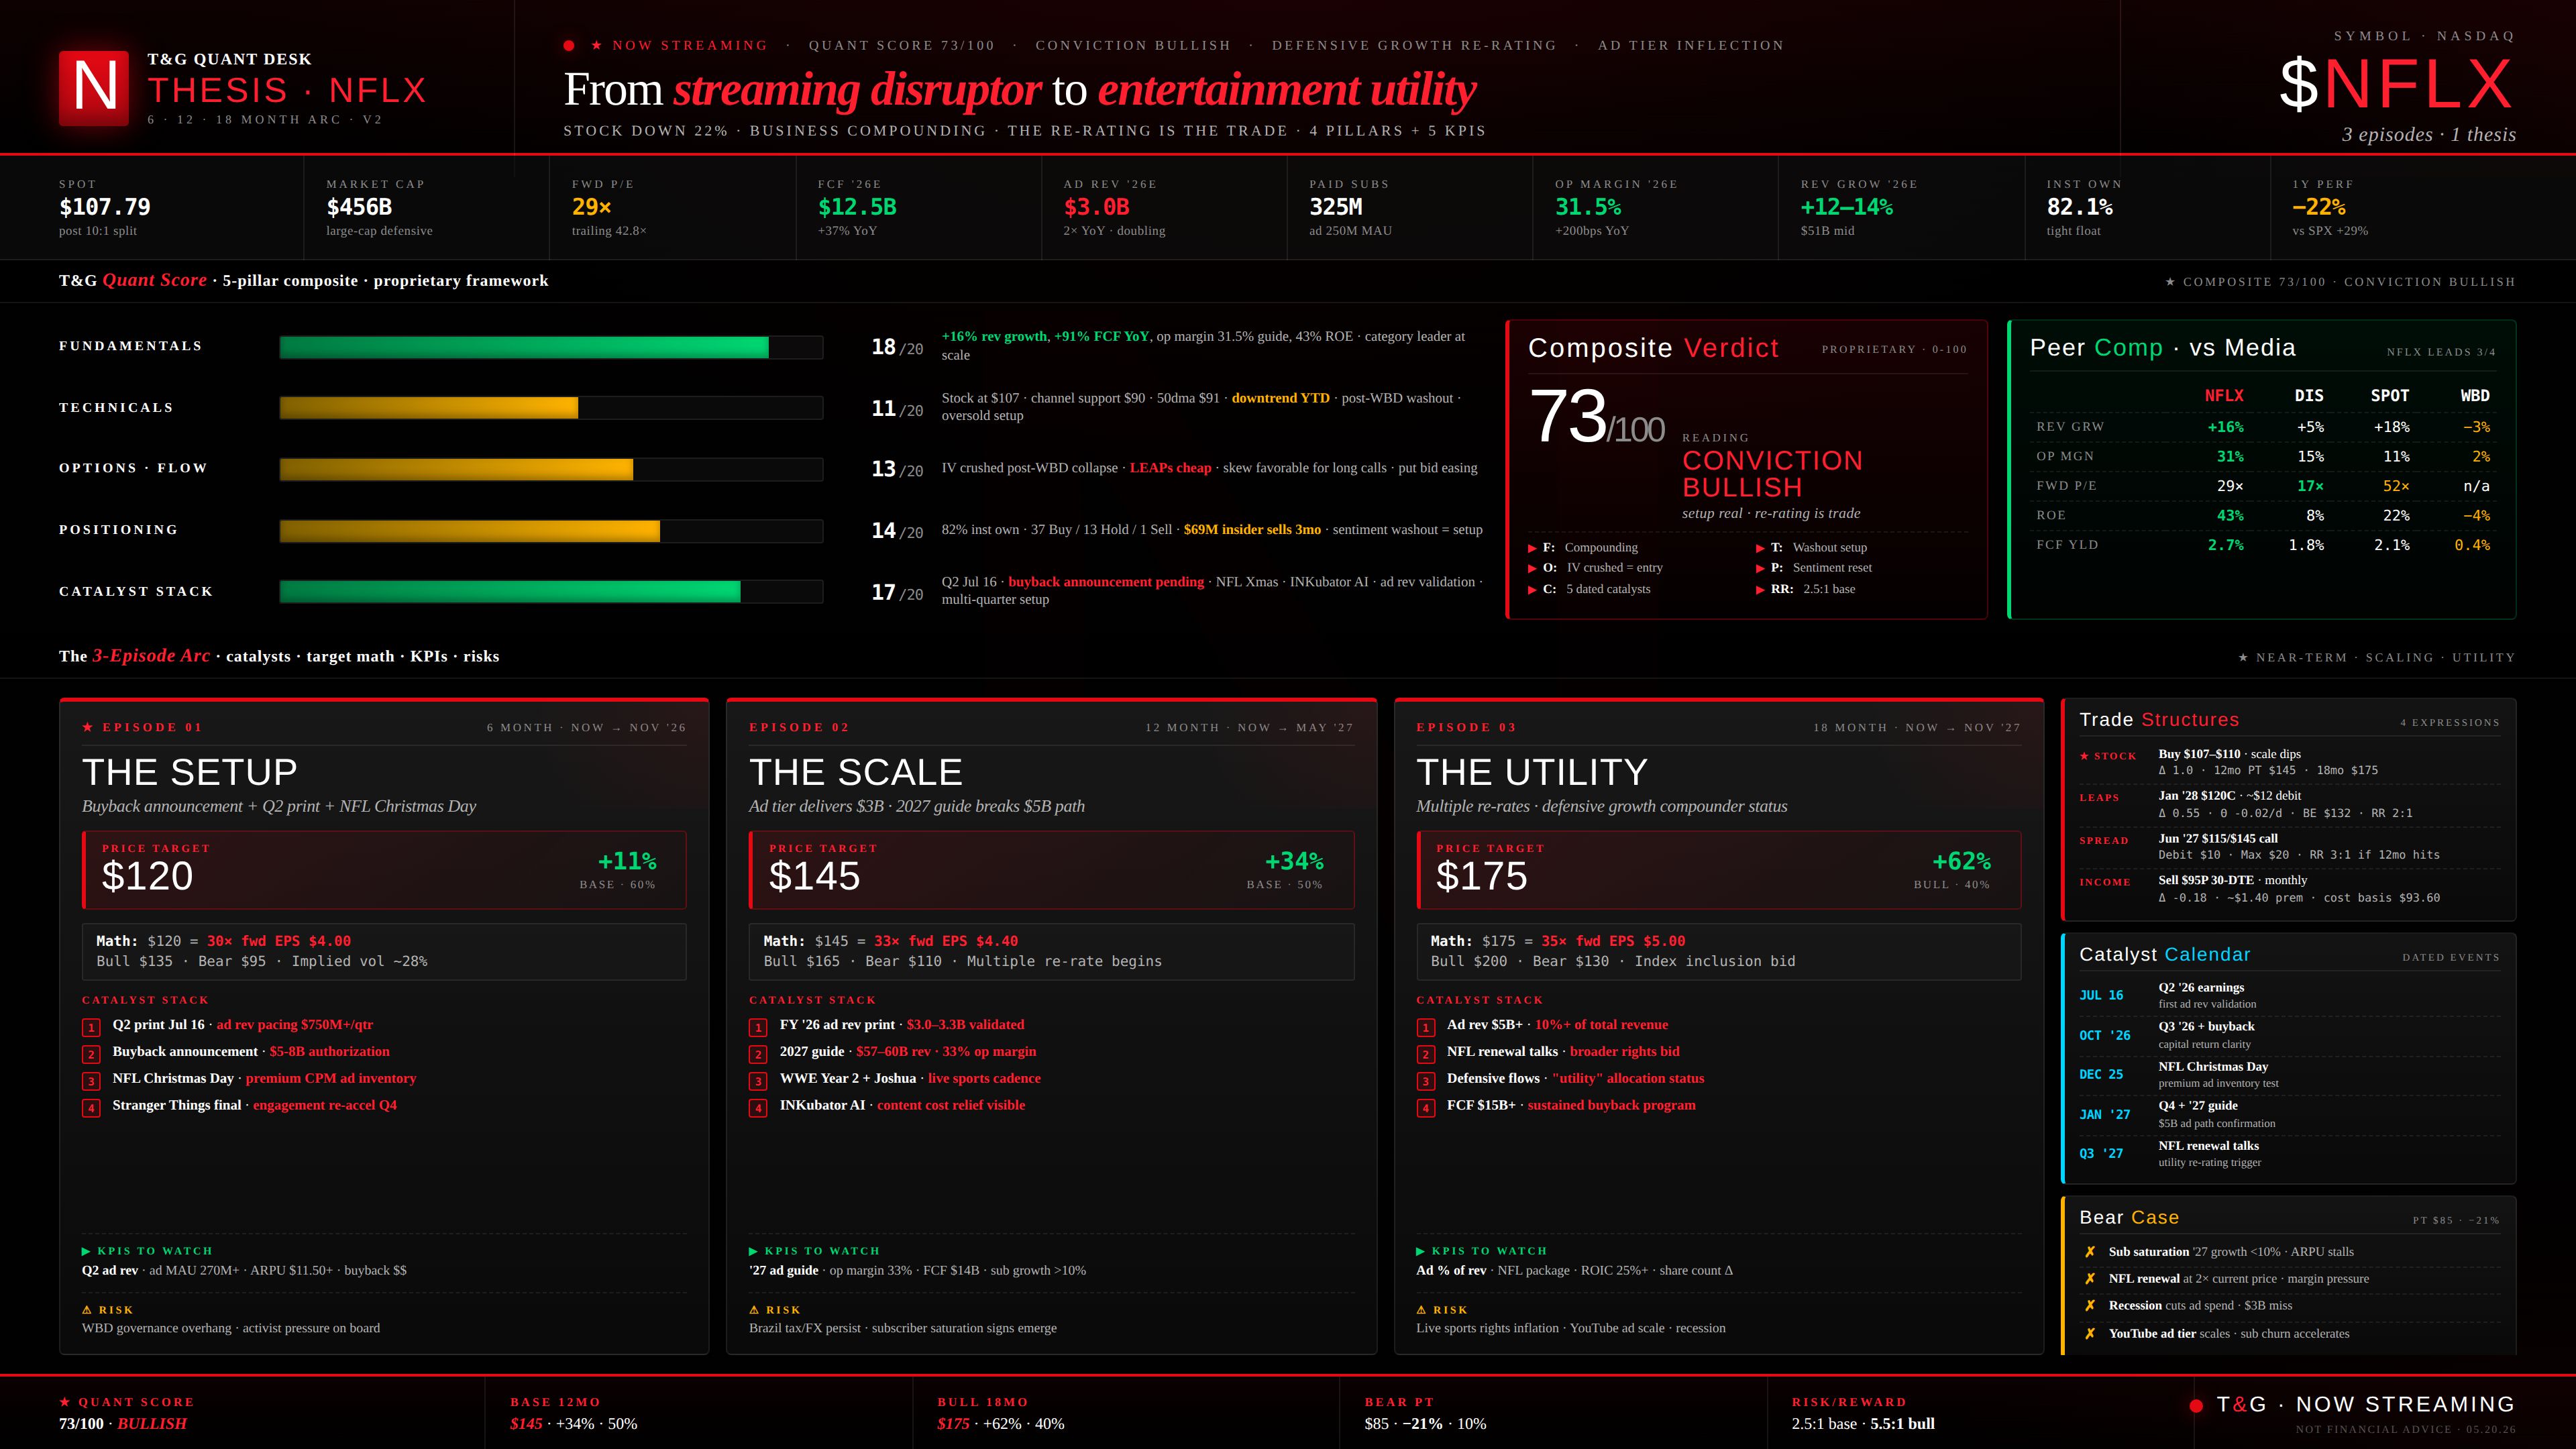Click number 3 box beside Defensive flows
The height and width of the screenshot is (1449, 2576).
(x=1425, y=1081)
